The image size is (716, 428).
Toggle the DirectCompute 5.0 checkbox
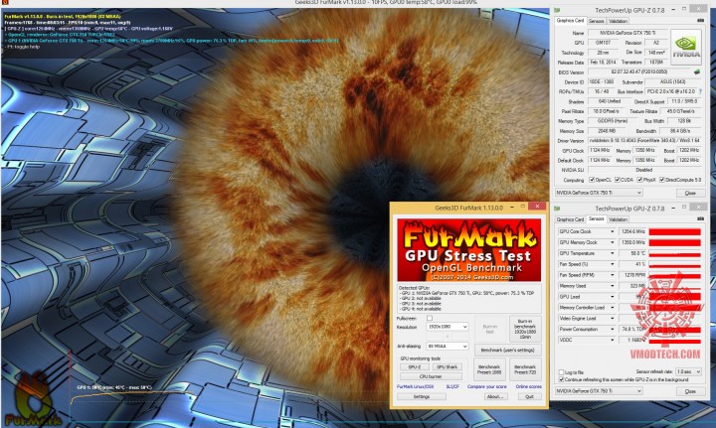[x=661, y=180]
